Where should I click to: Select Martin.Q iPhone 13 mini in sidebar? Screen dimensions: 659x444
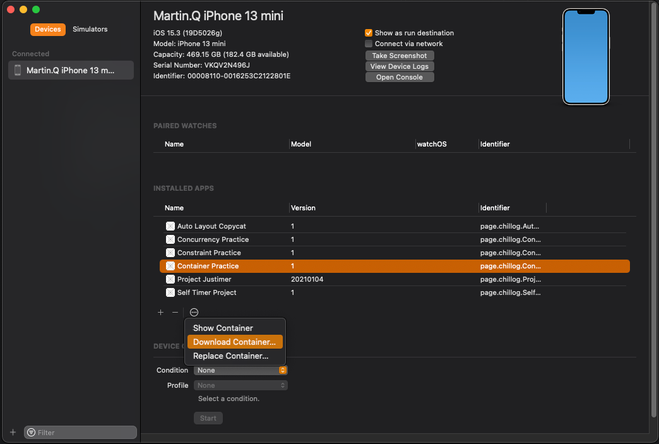(71, 70)
